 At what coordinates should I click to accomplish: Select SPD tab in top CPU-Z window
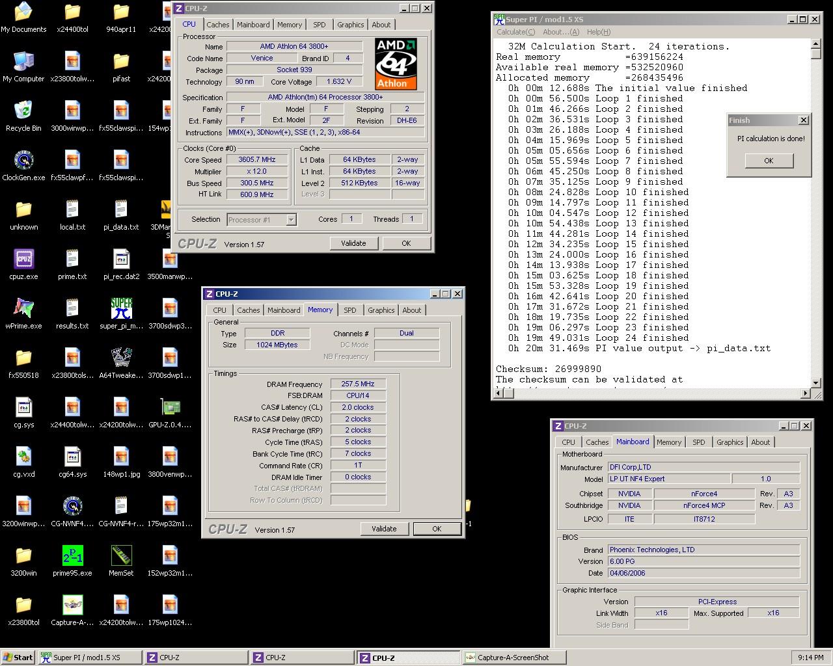[x=319, y=25]
